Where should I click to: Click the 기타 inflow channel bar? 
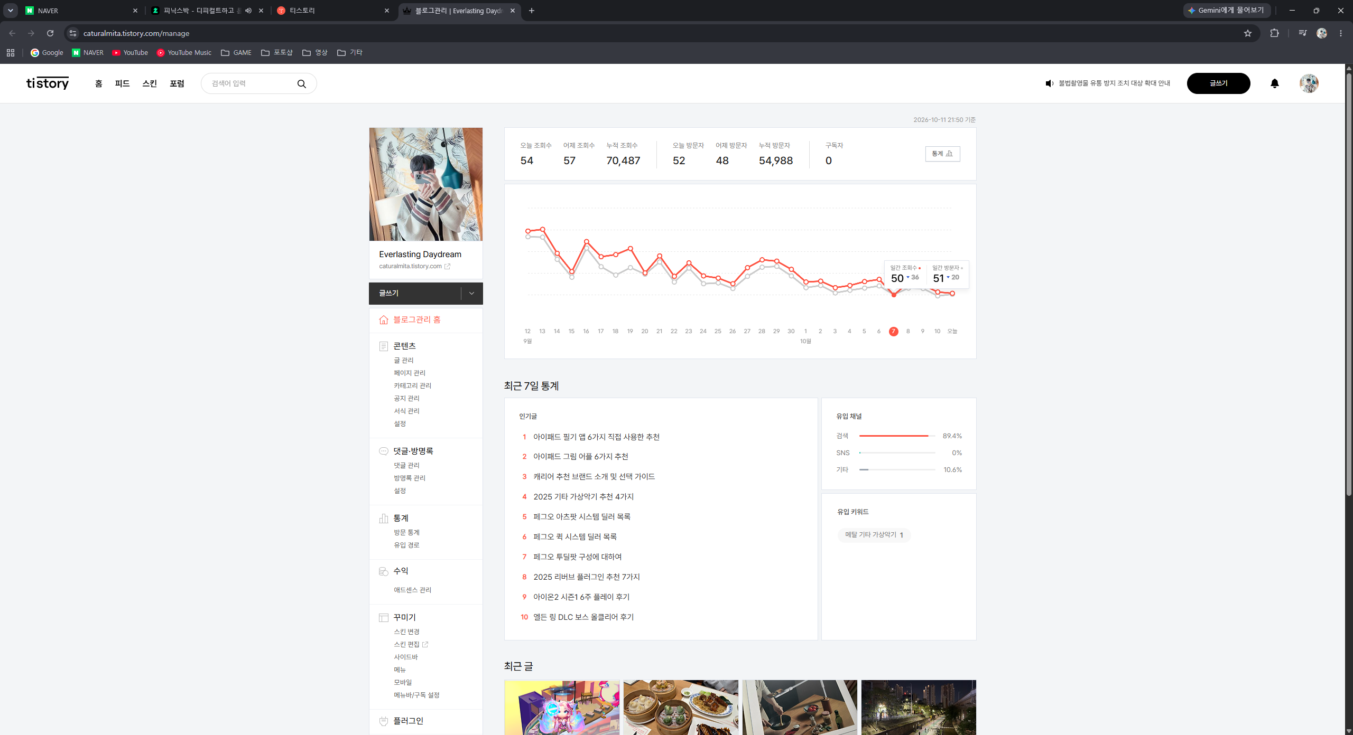pos(897,470)
